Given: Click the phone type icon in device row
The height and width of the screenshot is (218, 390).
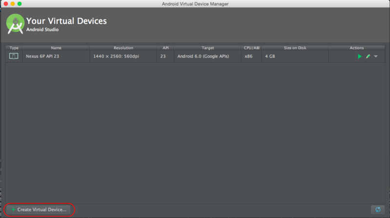Looking at the screenshot, I should pos(14,56).
